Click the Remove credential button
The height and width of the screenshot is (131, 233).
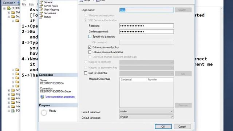pos(183,105)
